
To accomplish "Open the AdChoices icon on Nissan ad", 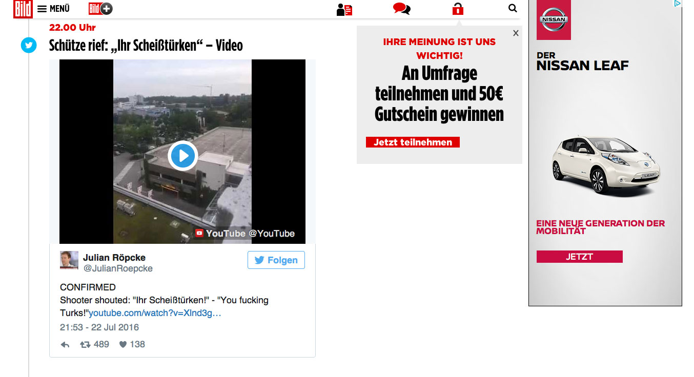I will (x=677, y=4).
